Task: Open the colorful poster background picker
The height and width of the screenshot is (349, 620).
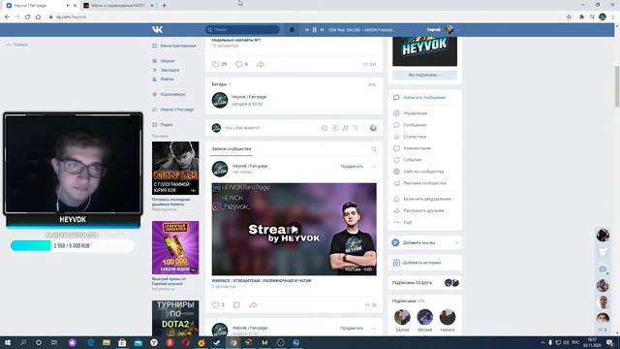Action: click(x=373, y=128)
